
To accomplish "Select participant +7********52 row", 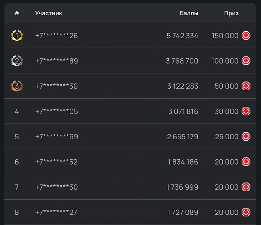I will (56, 162).
